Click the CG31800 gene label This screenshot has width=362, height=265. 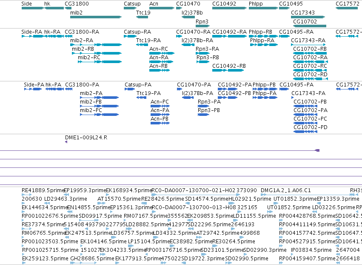coord(77,4)
